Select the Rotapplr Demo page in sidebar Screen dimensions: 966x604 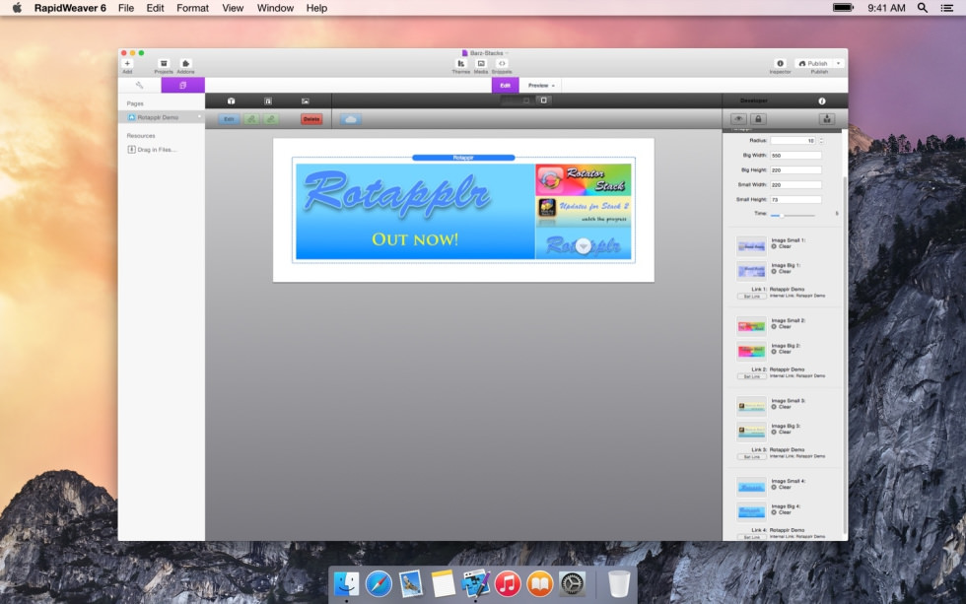pos(162,117)
